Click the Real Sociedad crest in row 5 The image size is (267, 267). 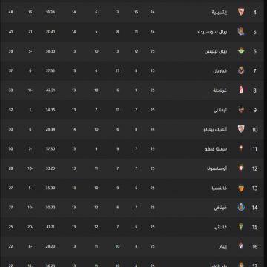tap(241, 32)
